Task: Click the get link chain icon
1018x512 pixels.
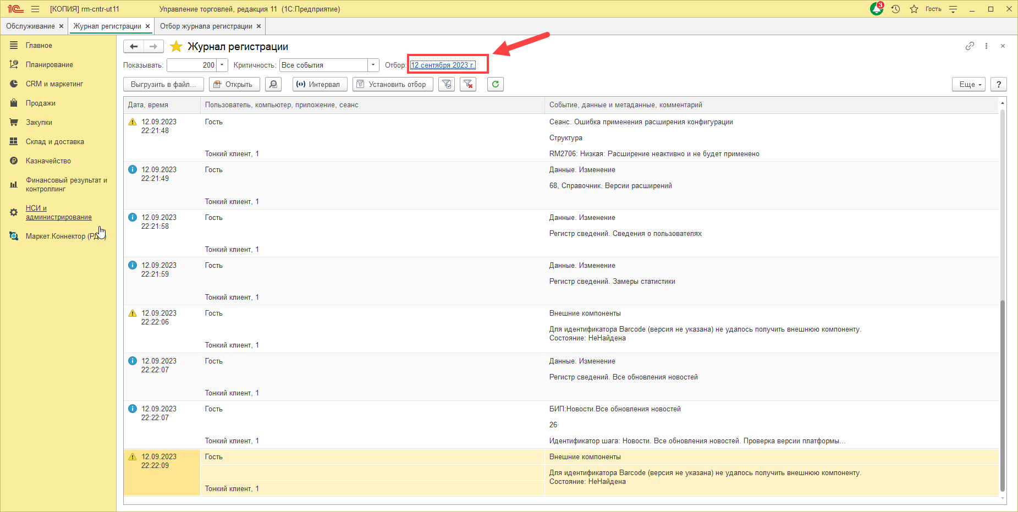Action: 970,46
